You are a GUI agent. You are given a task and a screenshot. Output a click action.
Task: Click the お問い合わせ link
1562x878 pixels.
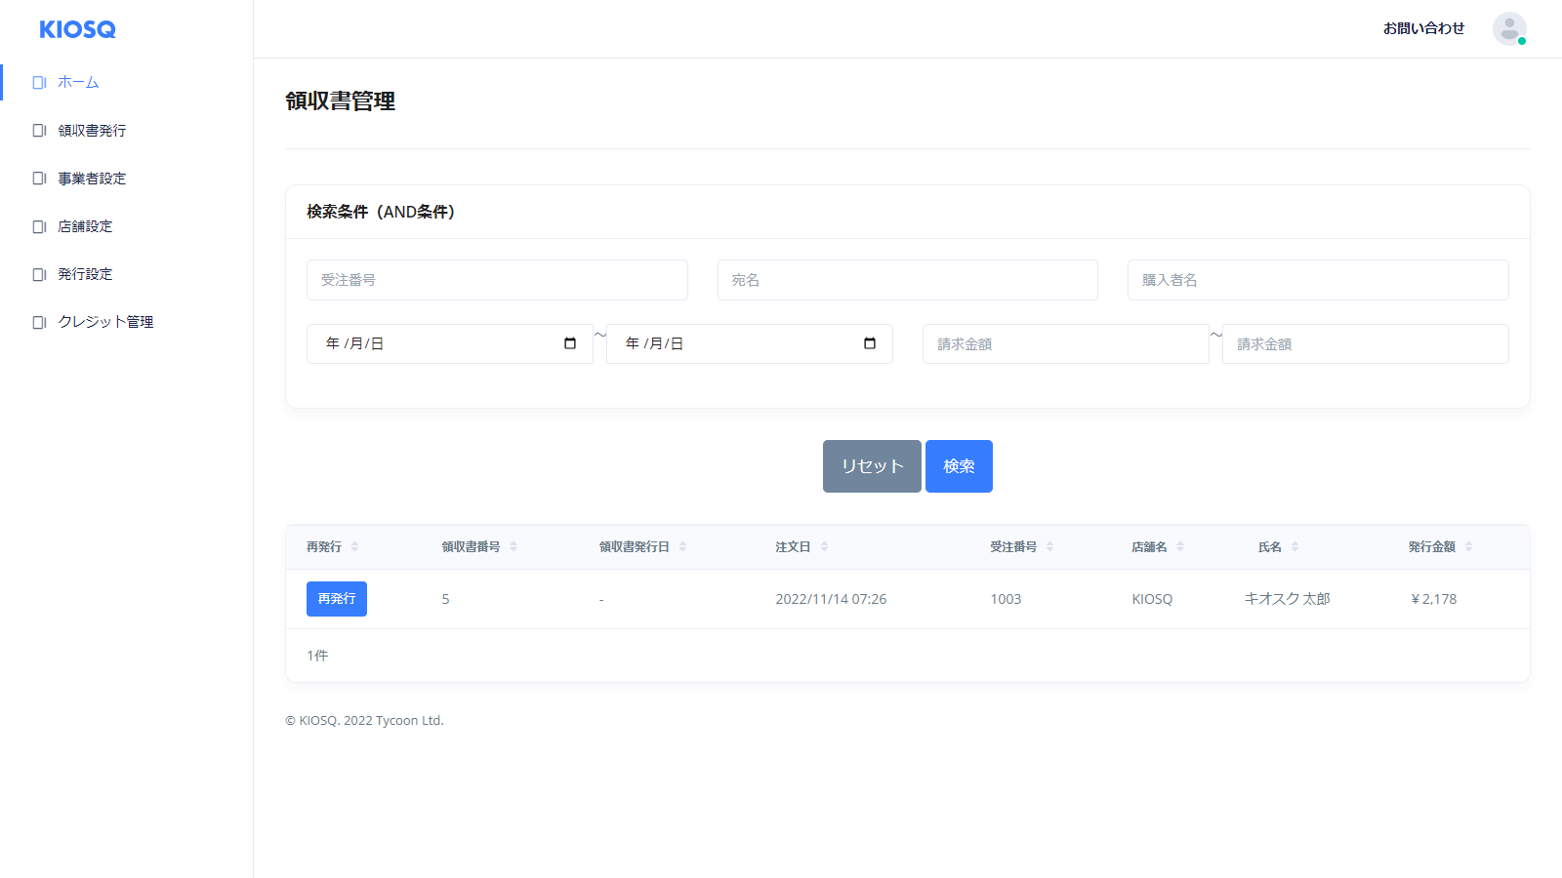coord(1423,29)
